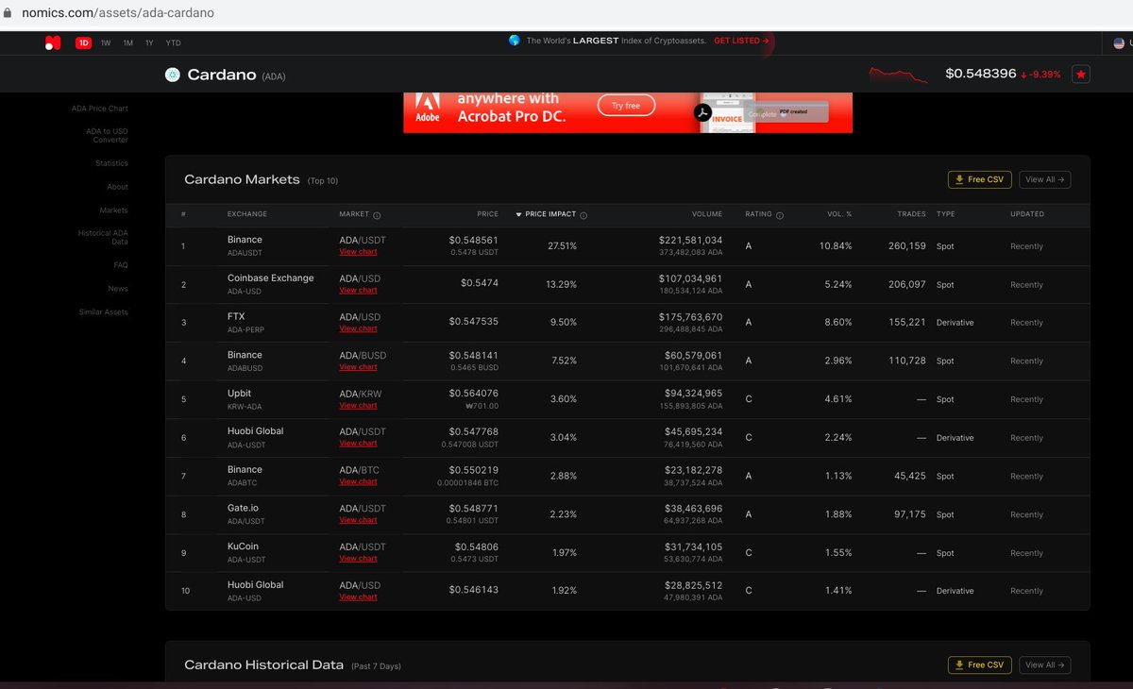Click the globe icon in top banner
The width and height of the screenshot is (1133, 689).
coord(515,41)
